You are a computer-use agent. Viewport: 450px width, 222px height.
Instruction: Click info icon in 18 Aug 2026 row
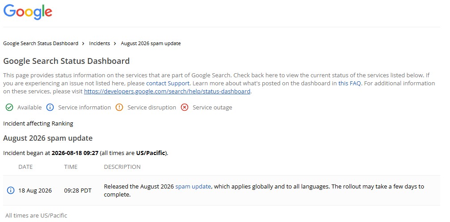click(x=11, y=190)
